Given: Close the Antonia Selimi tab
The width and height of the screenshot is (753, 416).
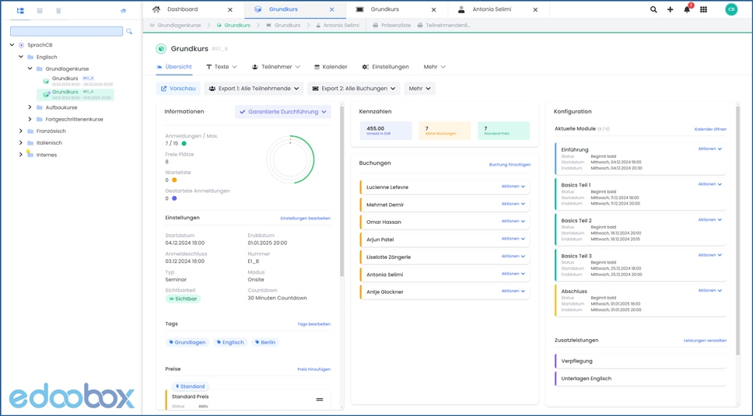Looking at the screenshot, I should [x=535, y=9].
